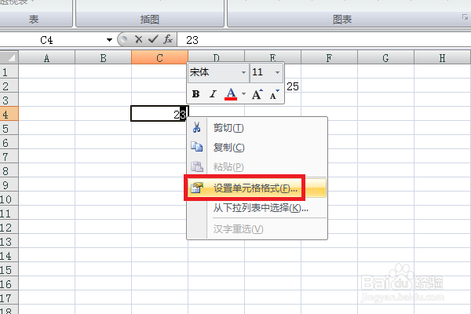
Task: Confirm entry with the checkmark icon
Action: (x=153, y=39)
